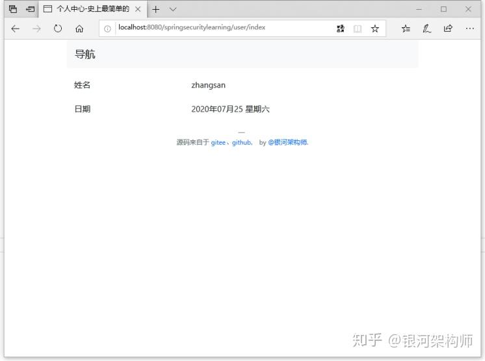The width and height of the screenshot is (485, 361).
Task: Open reading view icon
Action: [358, 29]
